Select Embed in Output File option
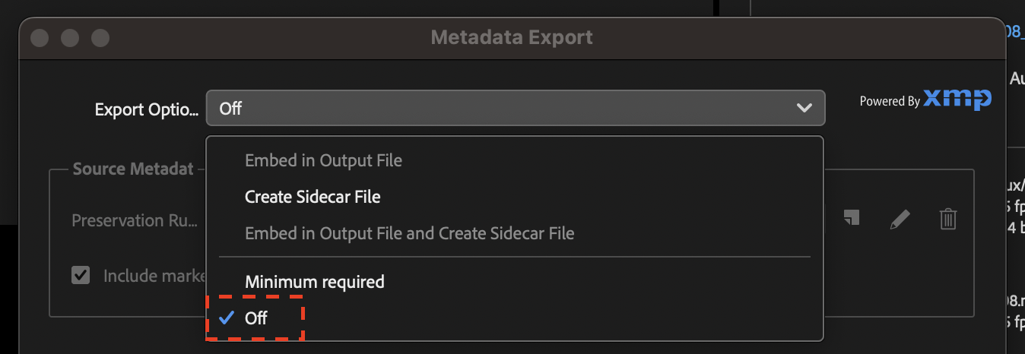1025x354 pixels. tap(323, 161)
